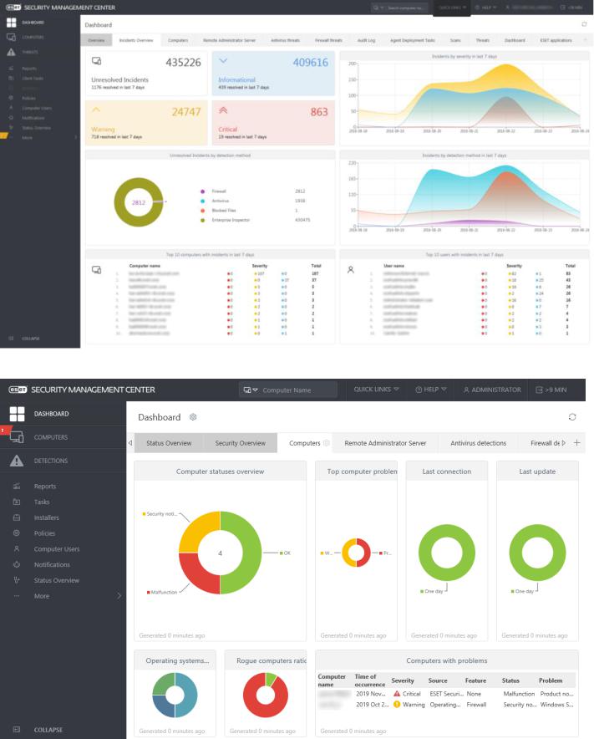This screenshot has width=594, height=739.
Task: Click the plus icon to add a dashboard tab
Action: point(577,442)
